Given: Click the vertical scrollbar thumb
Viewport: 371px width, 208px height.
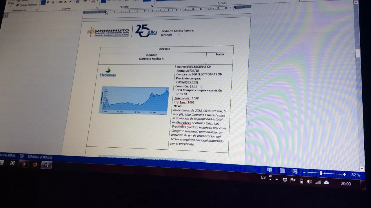Looking at the screenshot, I should (358, 53).
